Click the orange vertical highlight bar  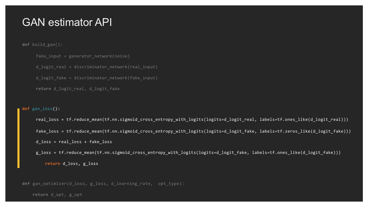(x=18, y=138)
